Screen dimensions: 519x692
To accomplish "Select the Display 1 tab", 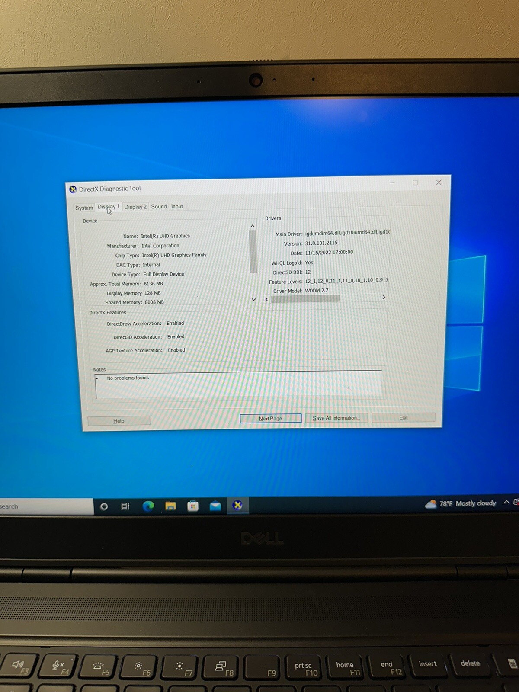I will [108, 207].
